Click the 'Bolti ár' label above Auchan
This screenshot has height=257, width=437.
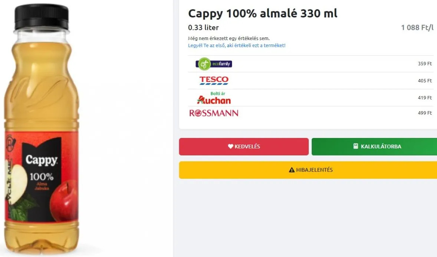tap(218, 93)
